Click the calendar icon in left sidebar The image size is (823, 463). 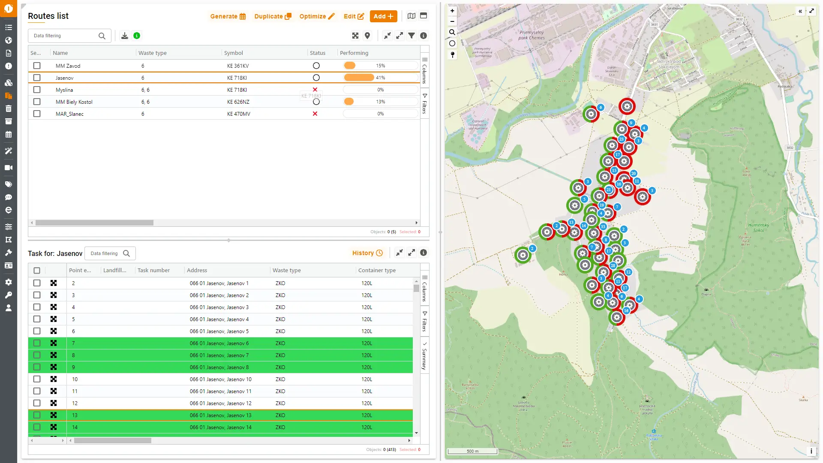(9, 135)
